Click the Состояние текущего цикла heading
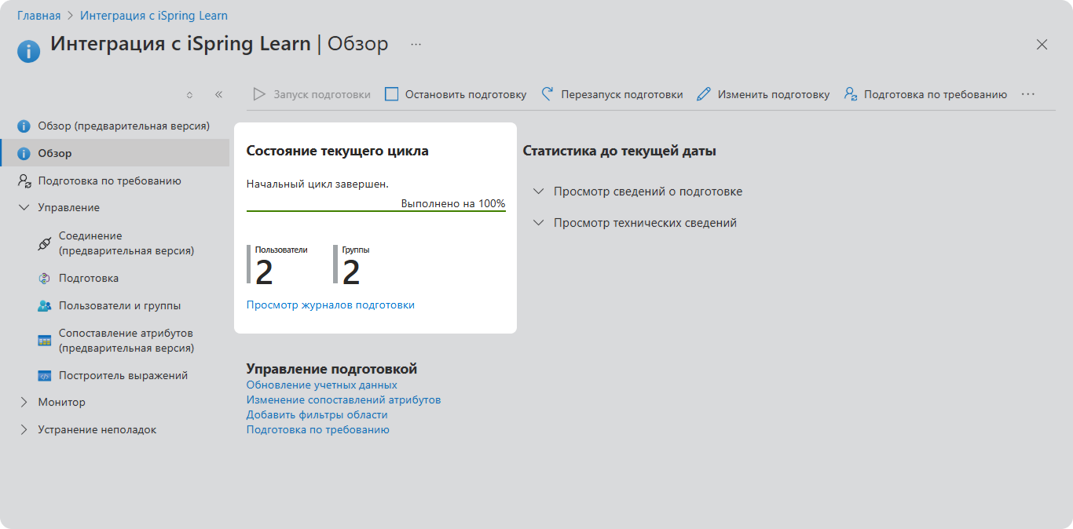 pyautogui.click(x=338, y=151)
